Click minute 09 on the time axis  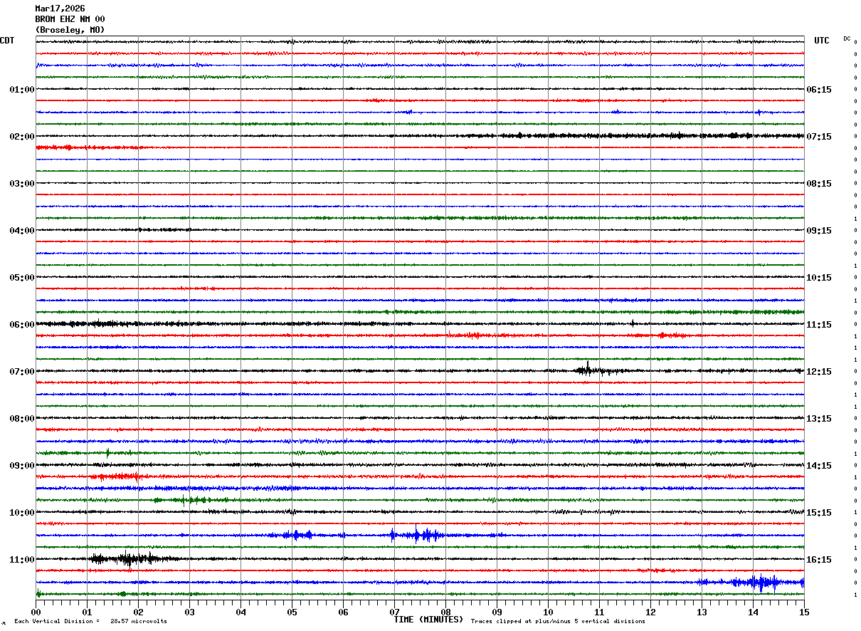(497, 612)
